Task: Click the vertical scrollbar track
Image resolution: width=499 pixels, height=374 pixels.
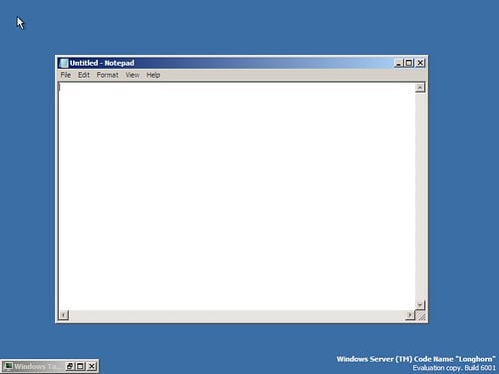Action: pos(420,196)
